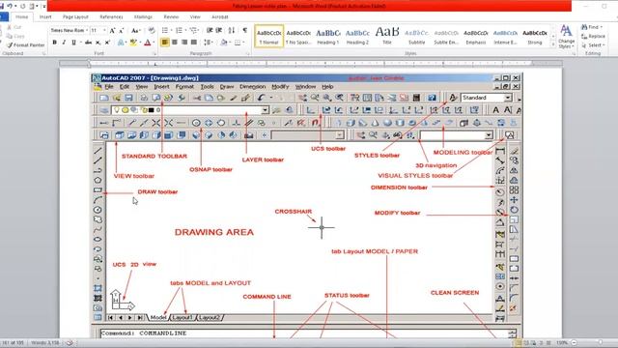The image size is (618, 348).
Task: Toggle Italic formatting
Action: tap(64, 43)
